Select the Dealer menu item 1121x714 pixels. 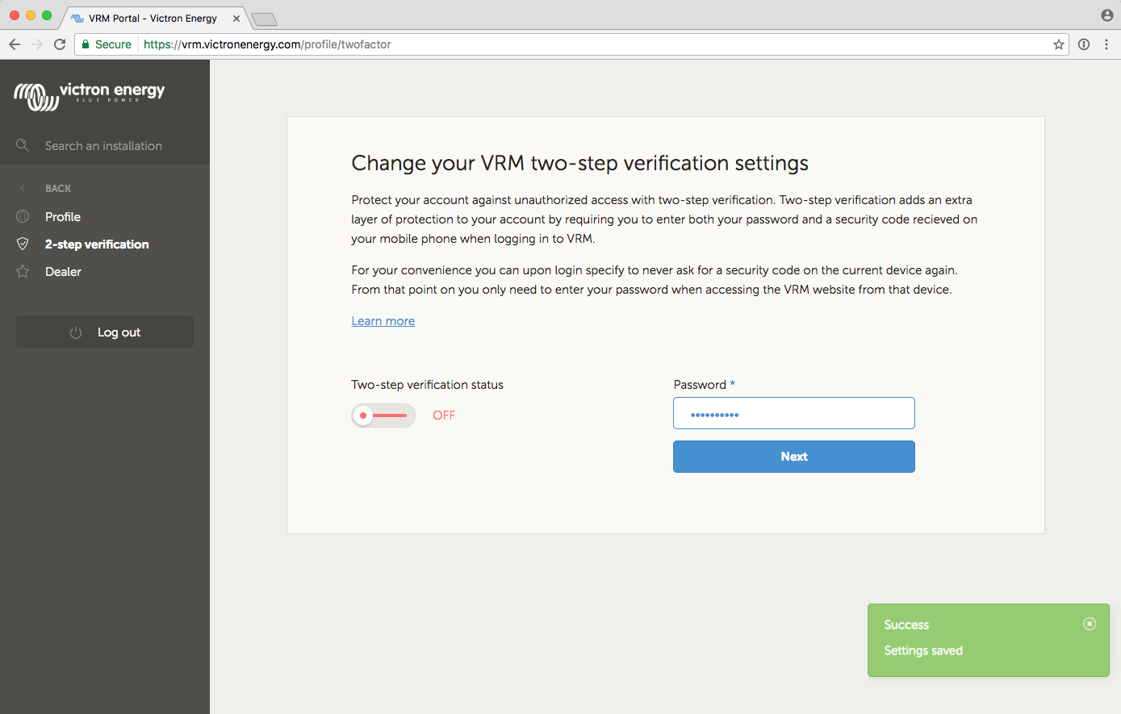pos(63,272)
